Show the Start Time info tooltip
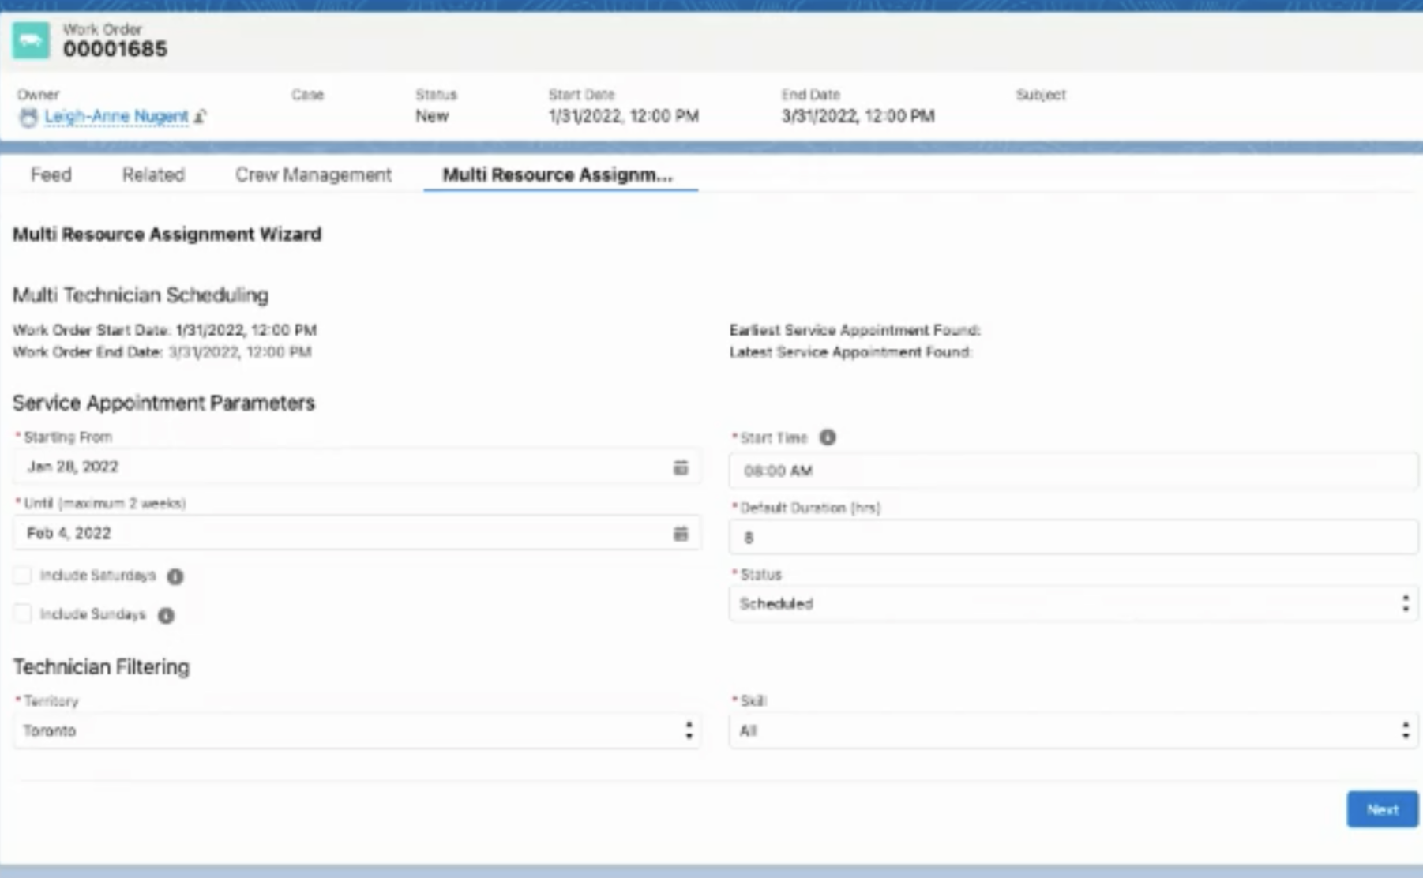This screenshot has height=878, width=1423. 827,437
